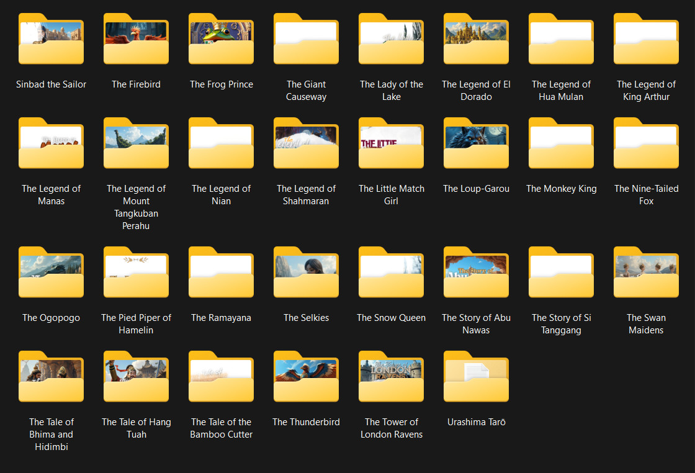Select The Giant Causeway folder icon
Screen dimensions: 695x473
pos(307,38)
